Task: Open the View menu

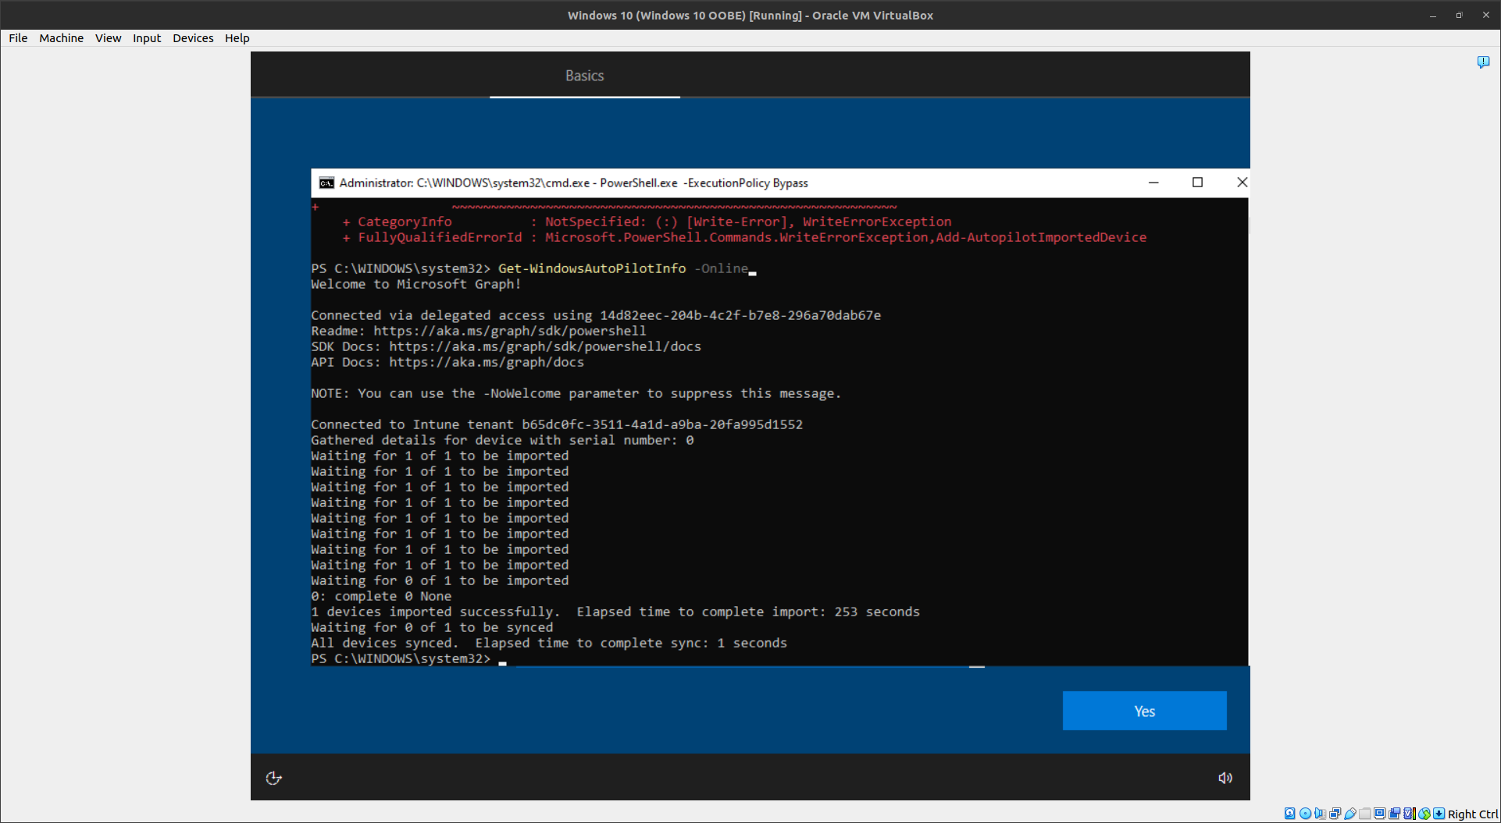Action: (108, 37)
